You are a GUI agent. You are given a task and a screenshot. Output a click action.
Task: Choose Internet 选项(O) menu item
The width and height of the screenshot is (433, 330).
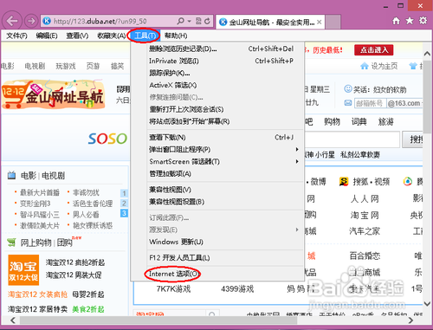(x=217, y=274)
